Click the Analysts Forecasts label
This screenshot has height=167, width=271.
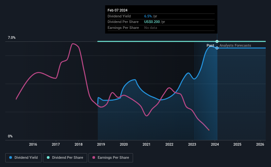point(235,45)
